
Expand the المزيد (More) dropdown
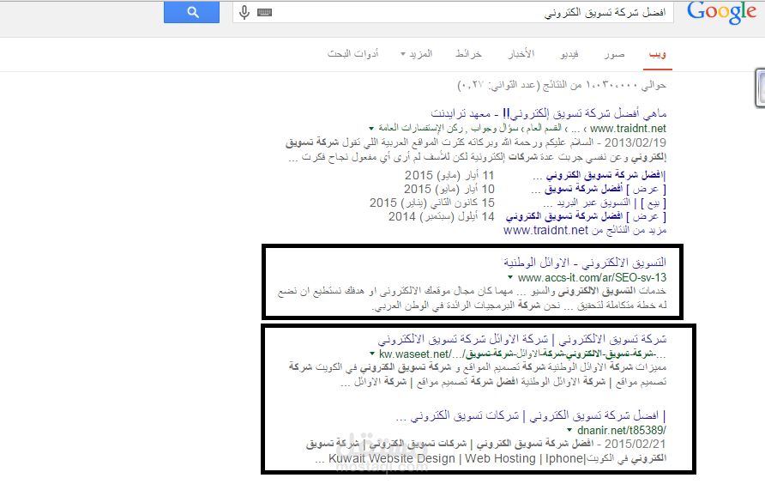(417, 54)
